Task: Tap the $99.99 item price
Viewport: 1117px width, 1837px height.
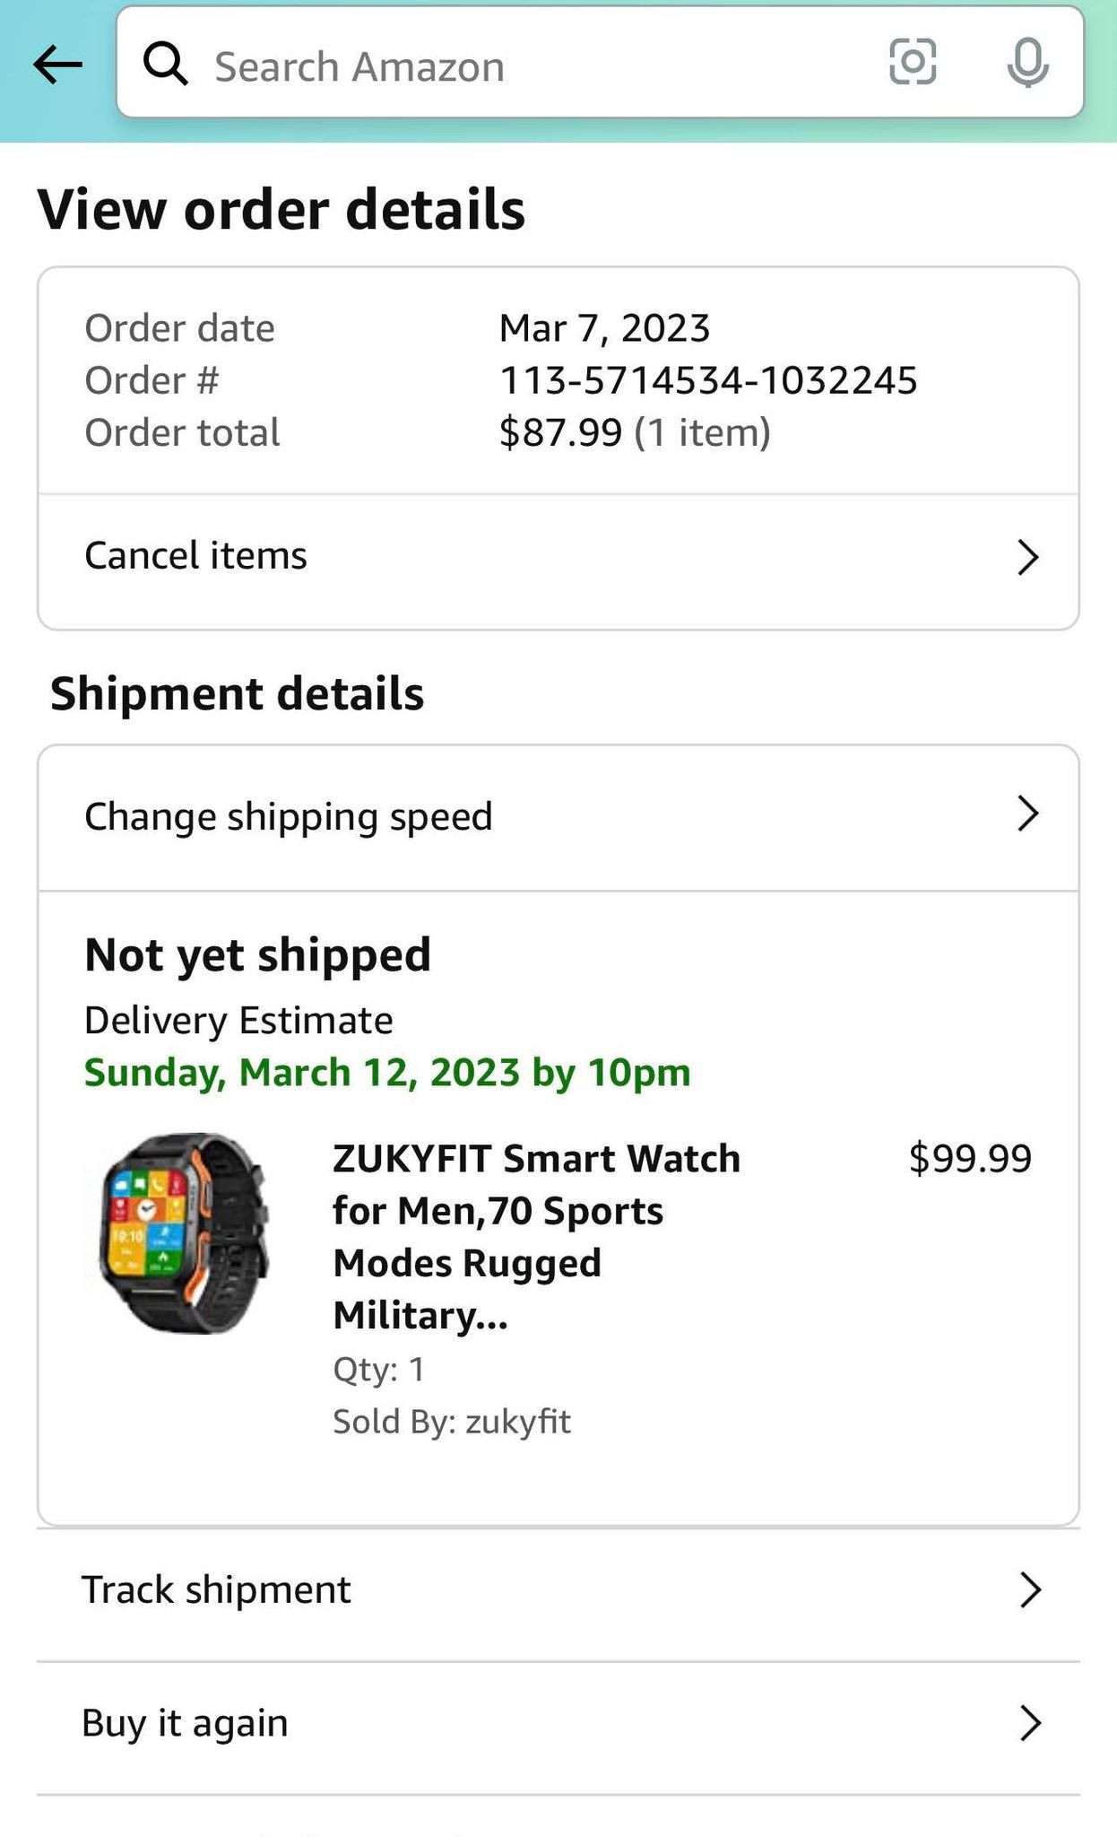Action: (x=970, y=1159)
